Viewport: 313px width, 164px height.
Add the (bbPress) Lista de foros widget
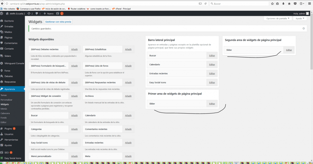(x=128, y=66)
